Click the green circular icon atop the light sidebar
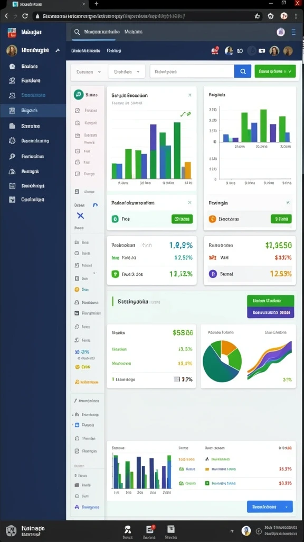This screenshot has width=304, height=542. point(79,95)
